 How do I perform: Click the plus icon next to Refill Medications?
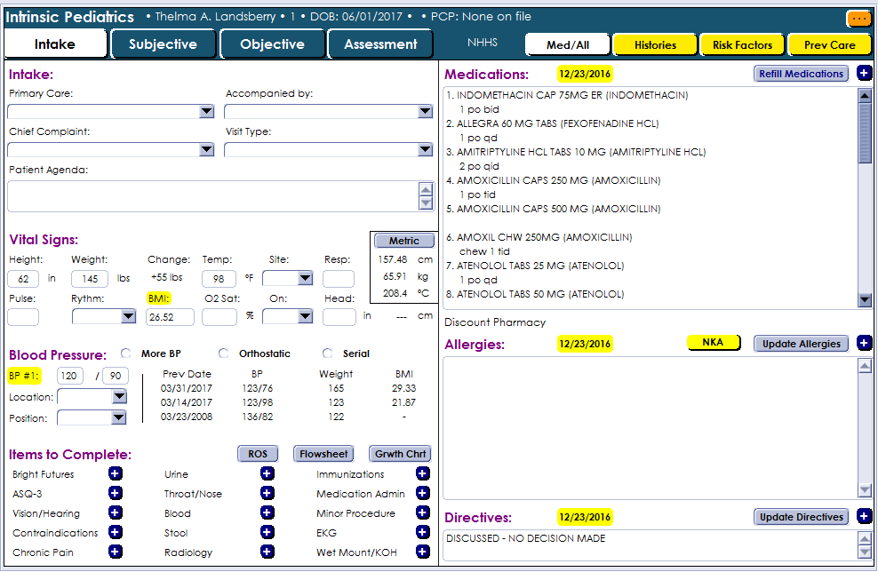point(865,74)
